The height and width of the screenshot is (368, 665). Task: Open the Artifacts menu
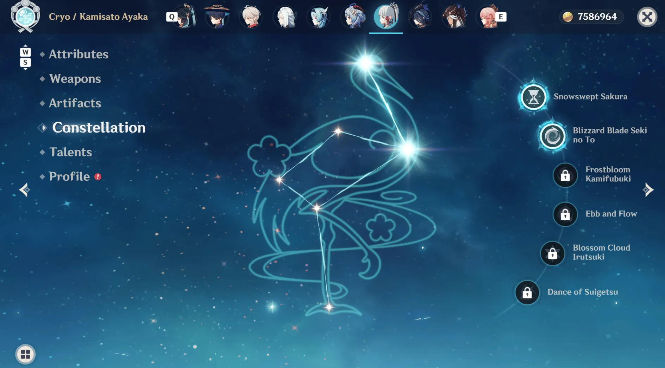click(75, 103)
